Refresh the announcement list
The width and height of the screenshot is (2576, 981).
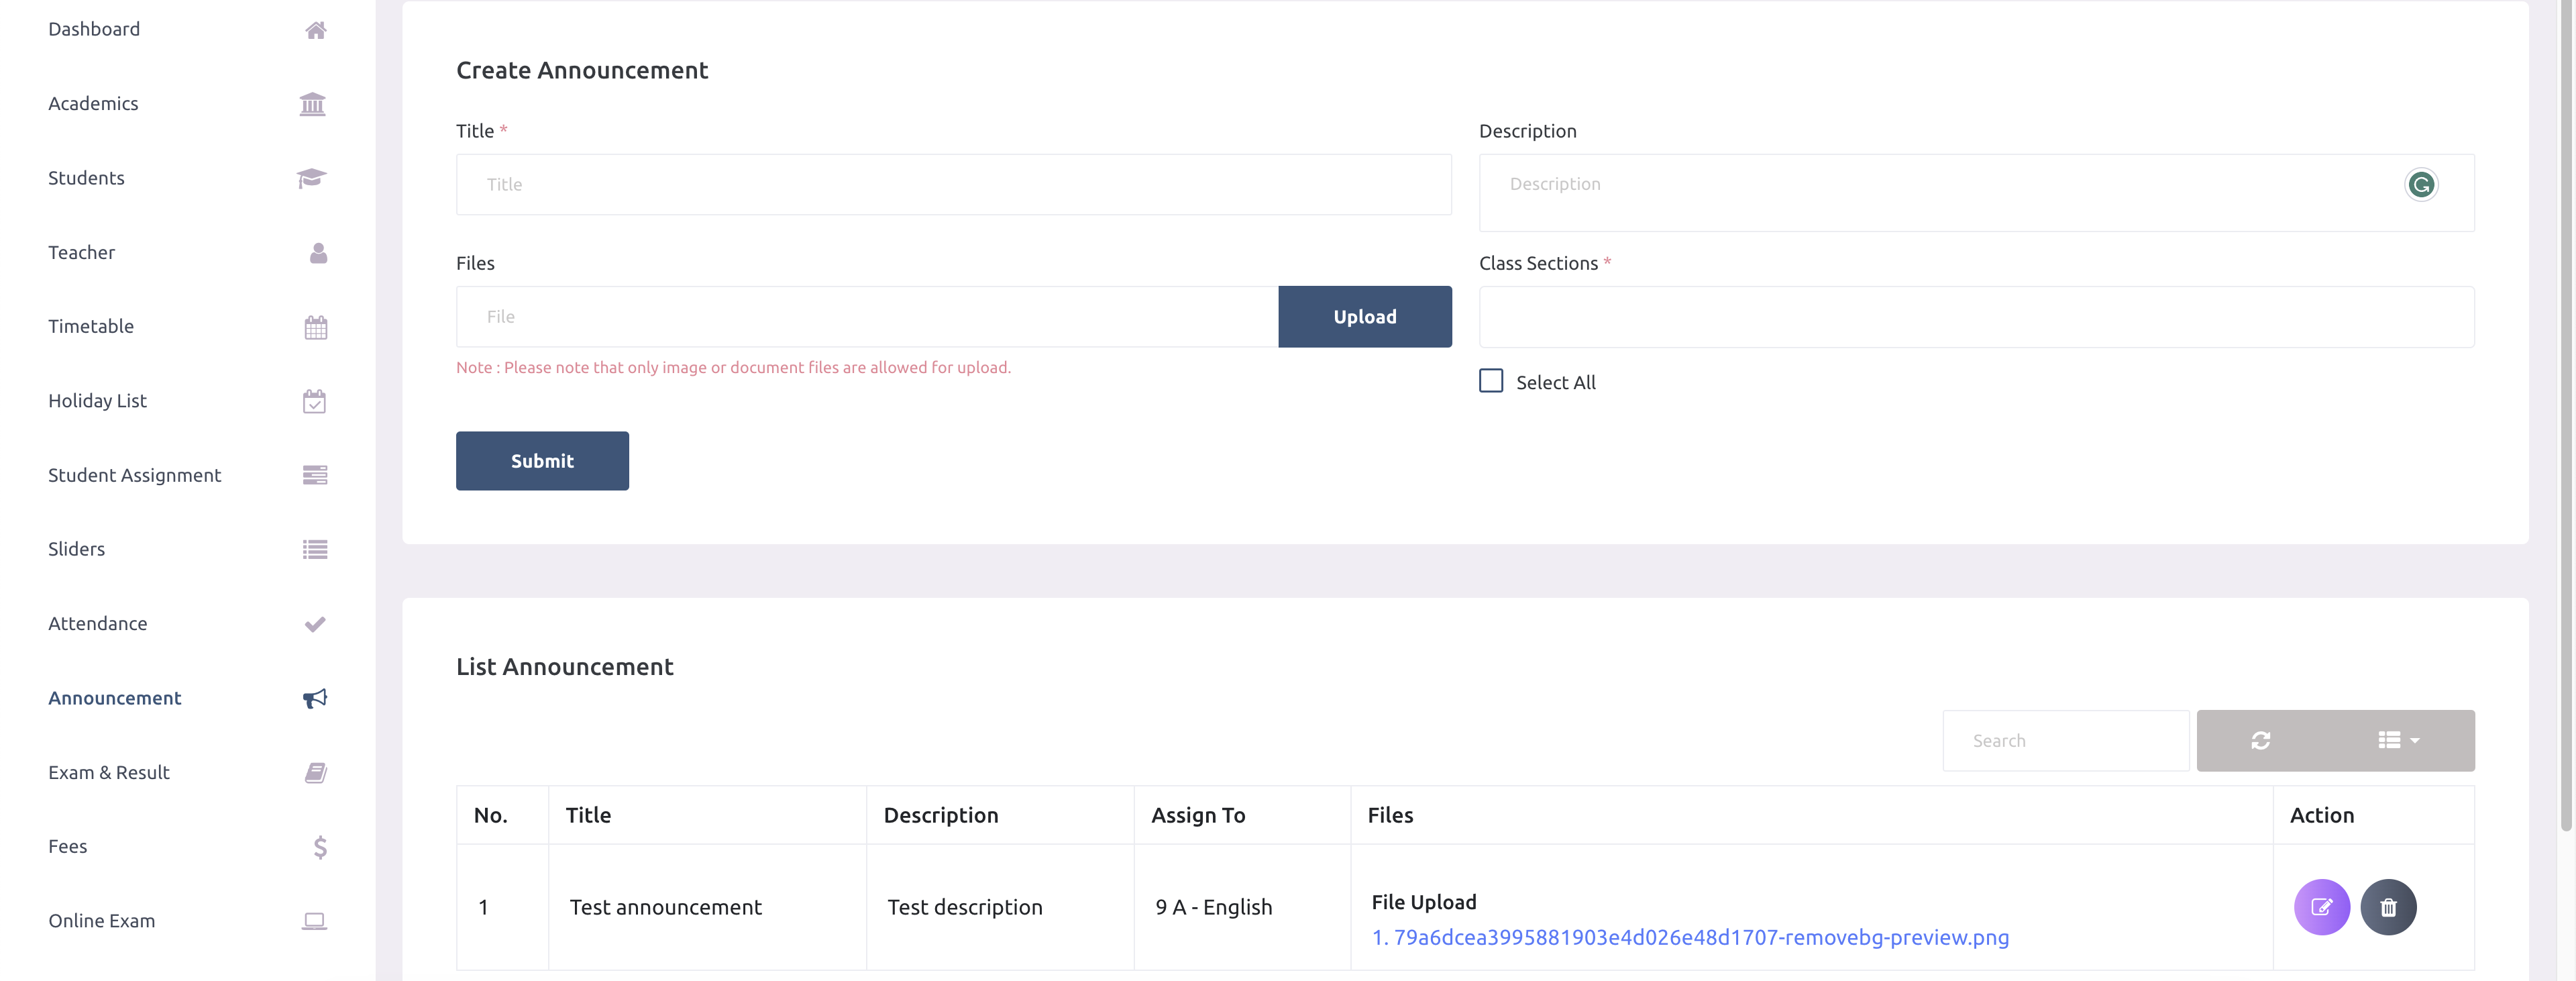coord(2261,740)
